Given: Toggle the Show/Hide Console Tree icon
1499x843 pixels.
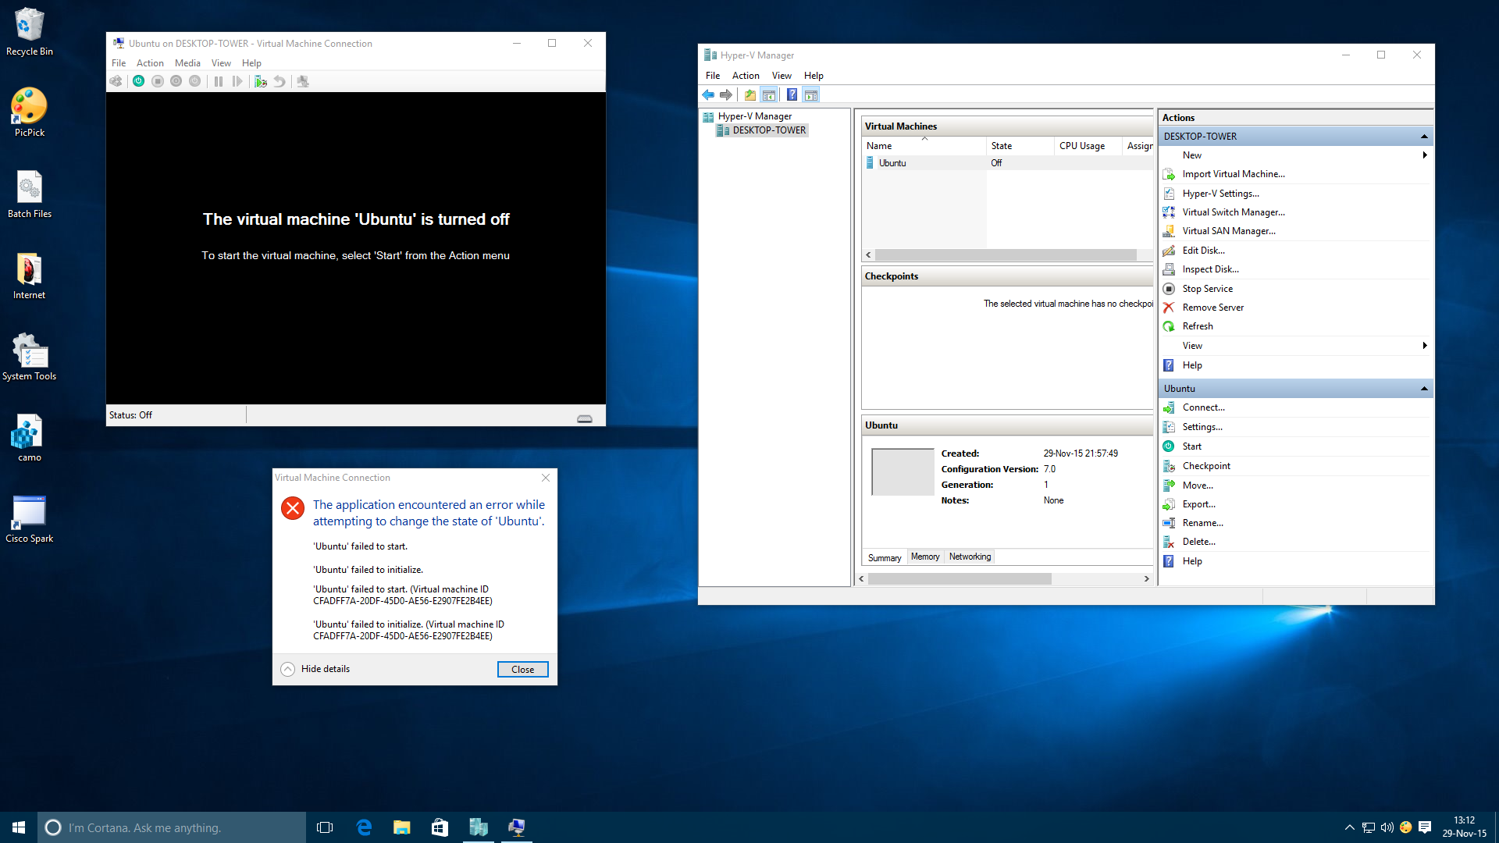Looking at the screenshot, I should click(x=769, y=95).
